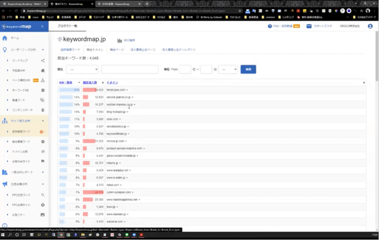Image resolution: width=379 pixels, height=240 pixels.
Task: Click the blue 検索 button
Action: (x=248, y=69)
